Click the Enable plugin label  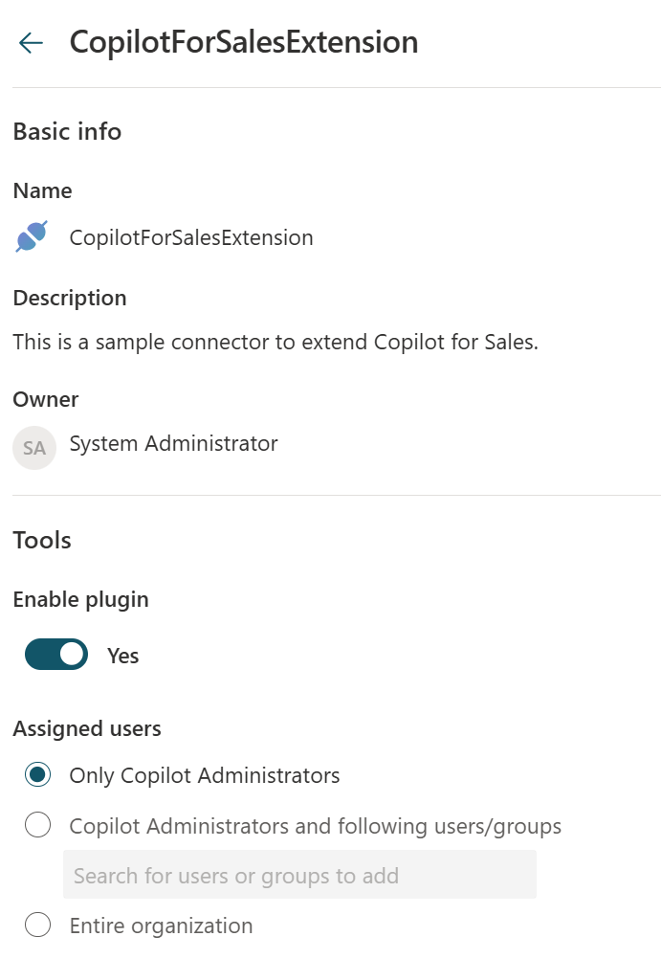pos(81,600)
